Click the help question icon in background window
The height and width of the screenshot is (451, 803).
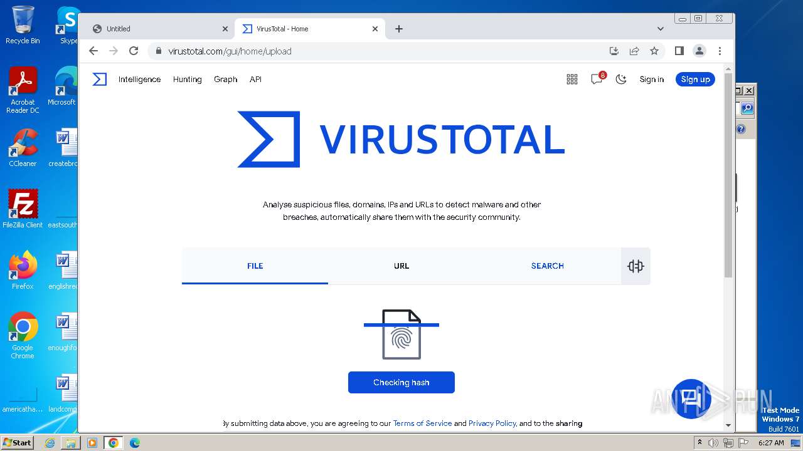coord(741,129)
